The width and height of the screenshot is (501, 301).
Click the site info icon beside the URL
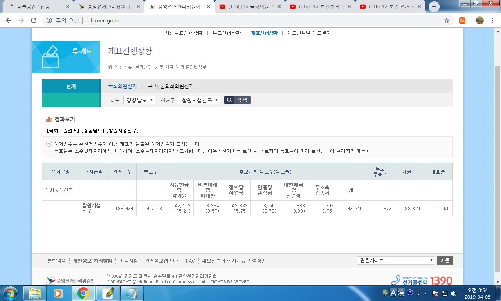coord(49,21)
